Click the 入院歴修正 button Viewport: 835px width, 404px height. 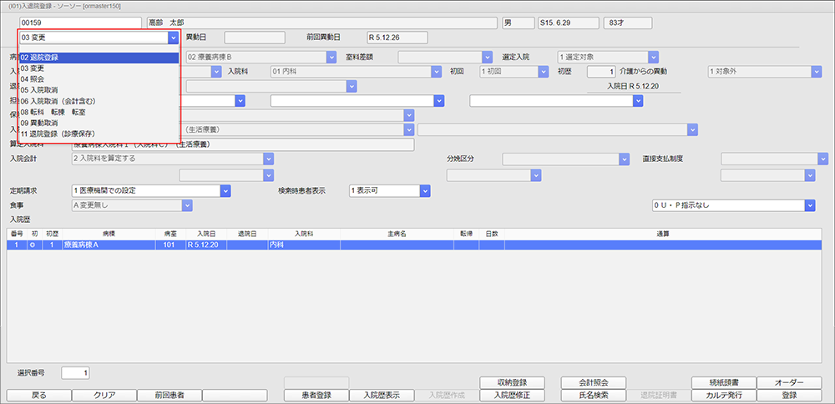pos(514,395)
